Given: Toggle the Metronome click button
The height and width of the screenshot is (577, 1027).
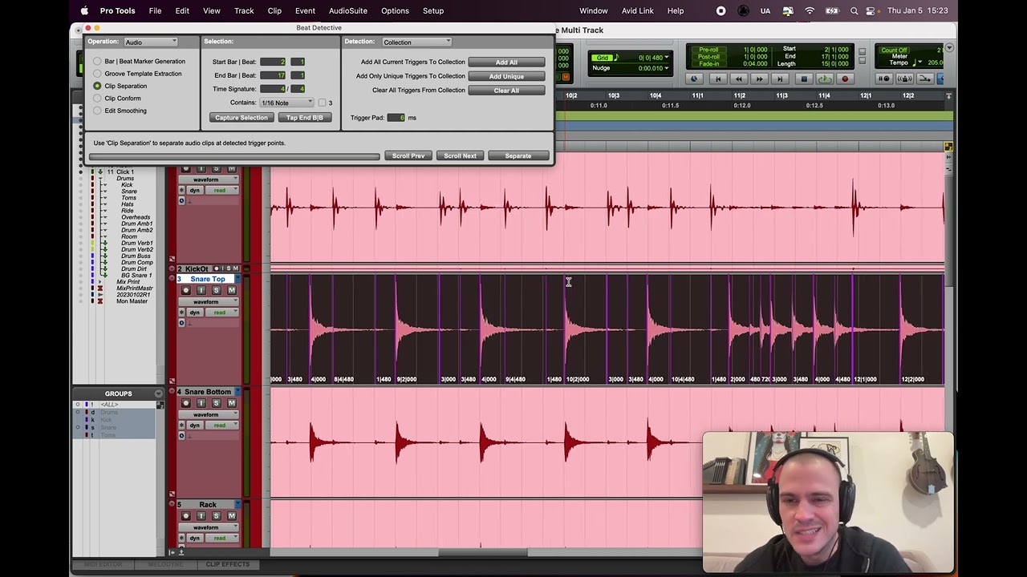Looking at the screenshot, I should 905,79.
